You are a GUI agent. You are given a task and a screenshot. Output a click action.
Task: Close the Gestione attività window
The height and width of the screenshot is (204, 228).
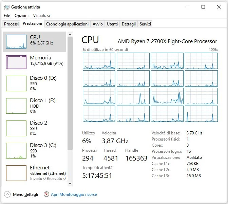[x=219, y=7]
